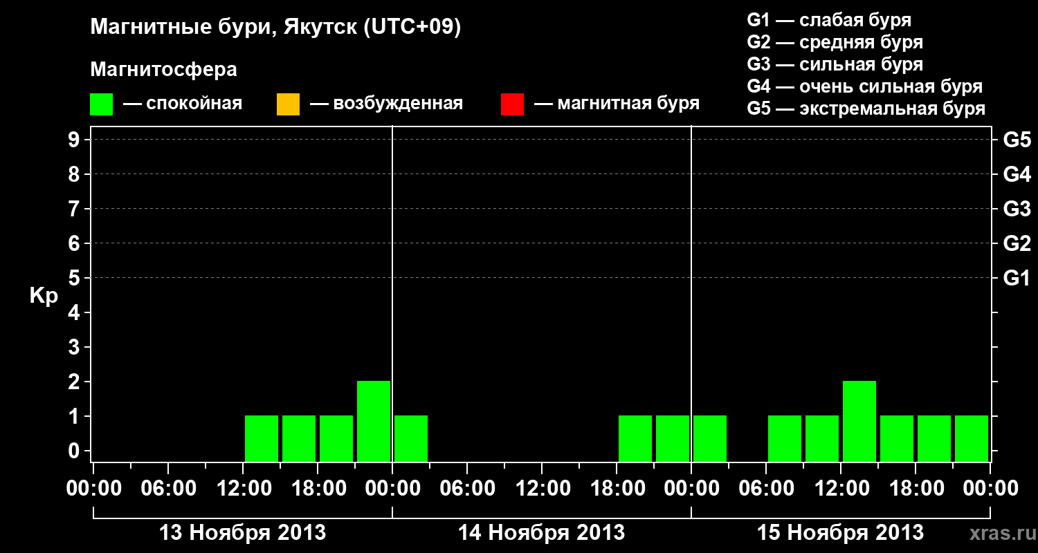Click the '06:00' time label under 13 Ноября
The image size is (1038, 553).
[169, 489]
